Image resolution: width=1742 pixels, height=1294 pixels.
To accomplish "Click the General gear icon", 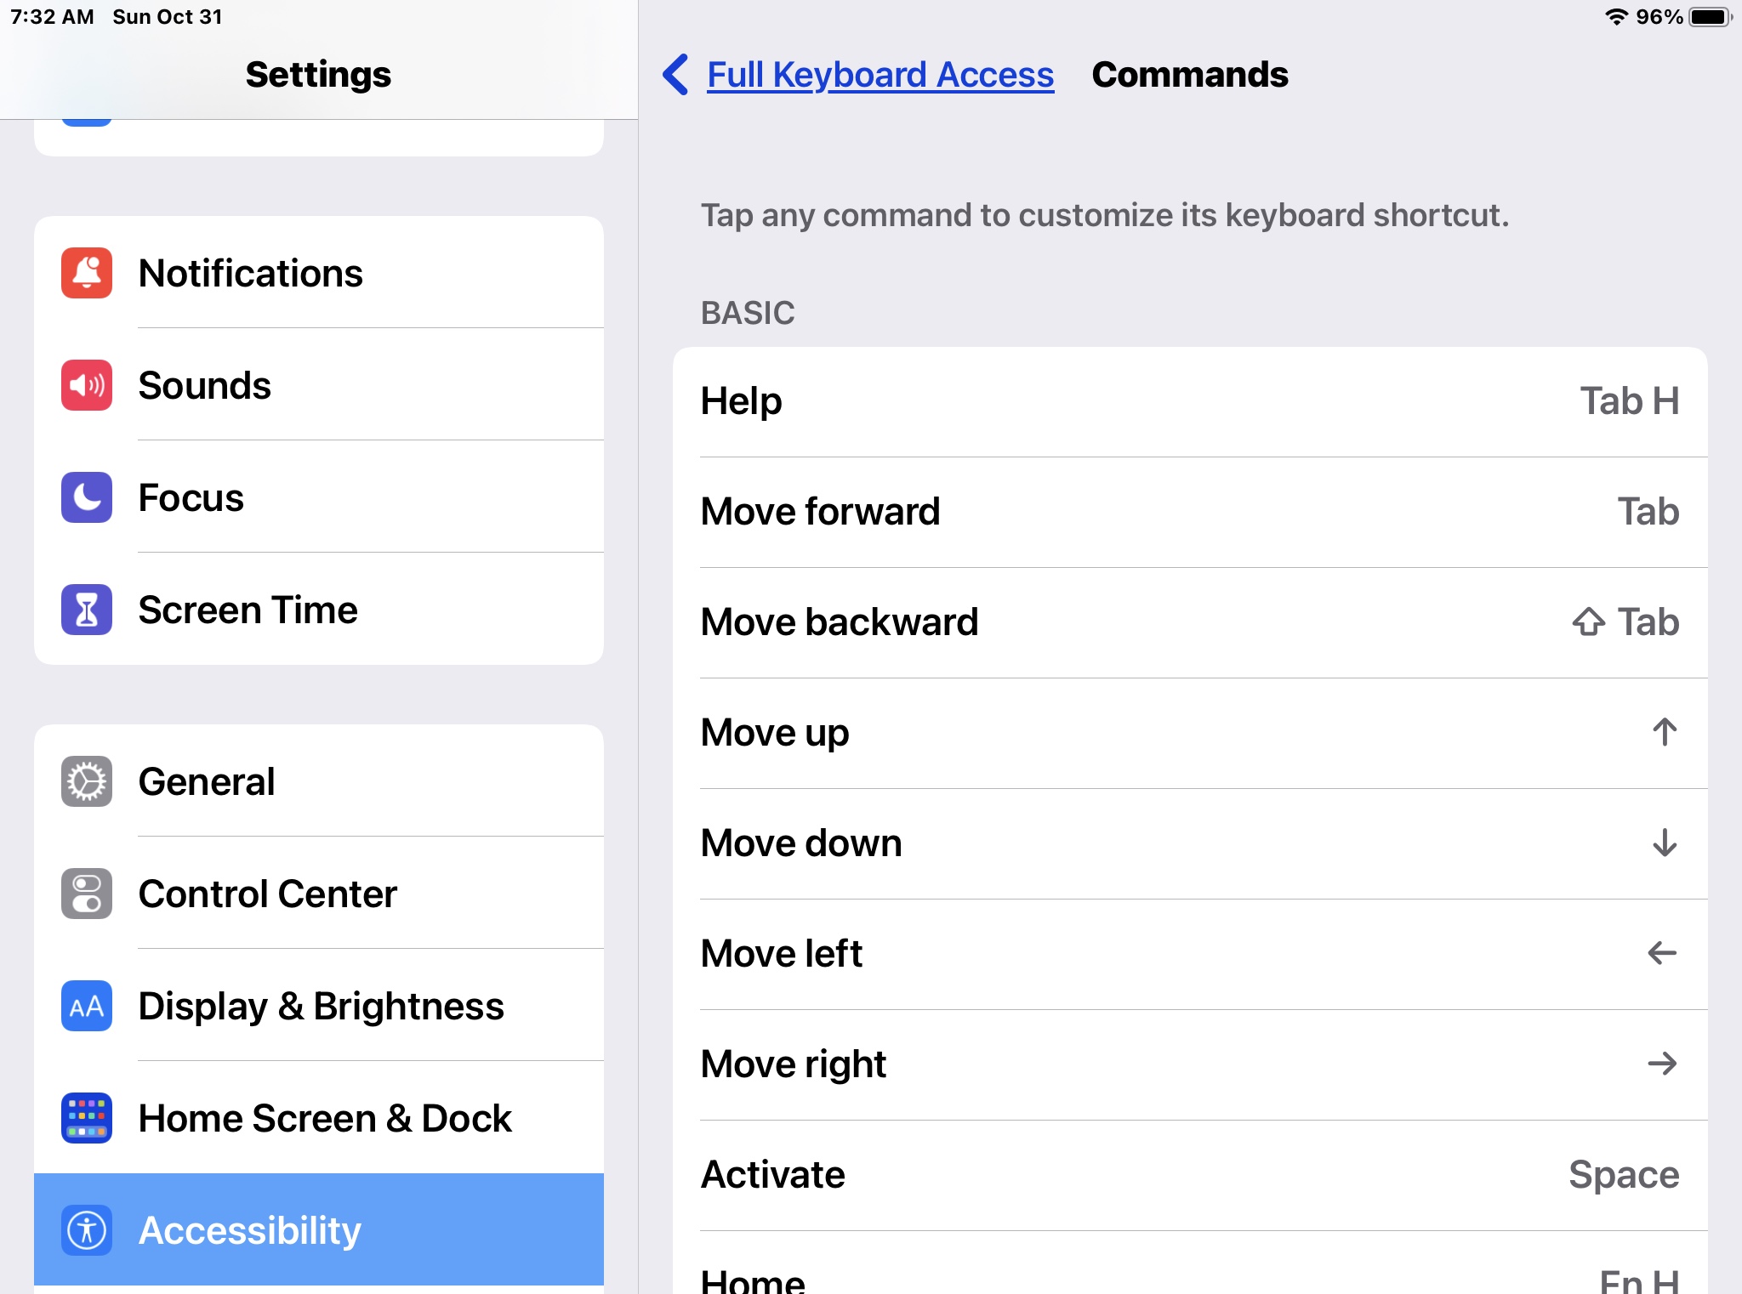I will tap(85, 781).
